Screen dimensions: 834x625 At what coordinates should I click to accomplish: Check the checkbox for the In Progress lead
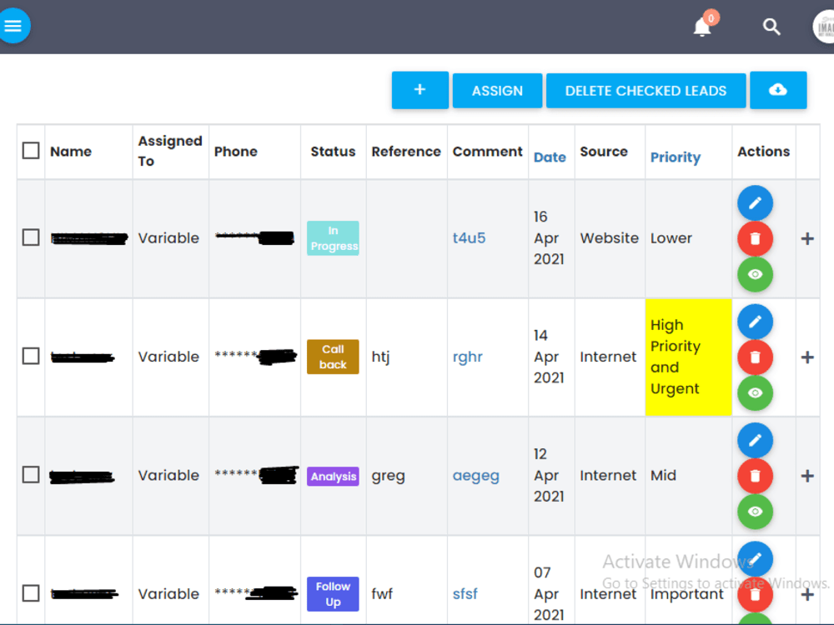coord(30,237)
